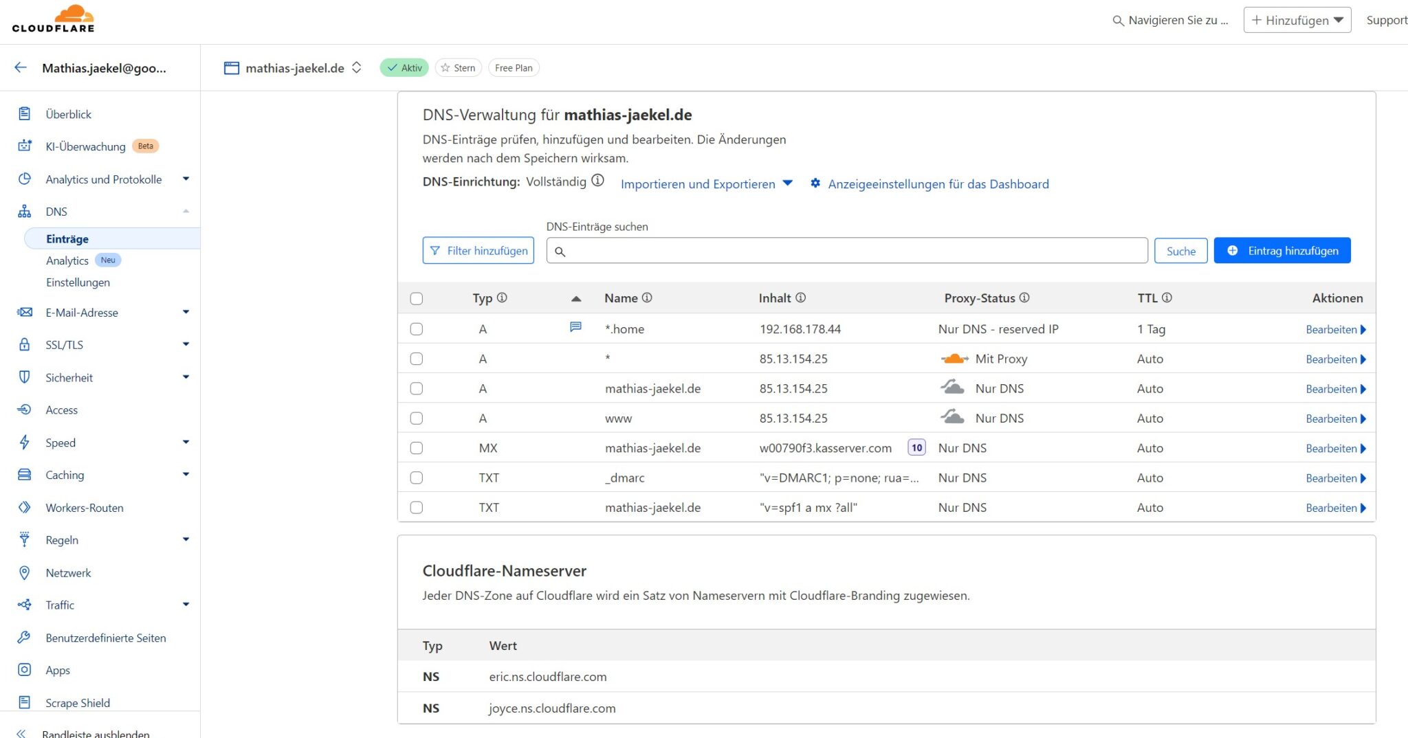Click the Sicherheit shield icon

tap(25, 377)
